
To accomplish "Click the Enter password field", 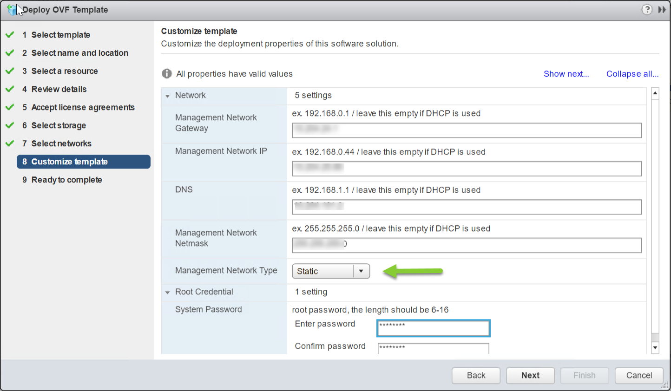I will coord(433,328).
